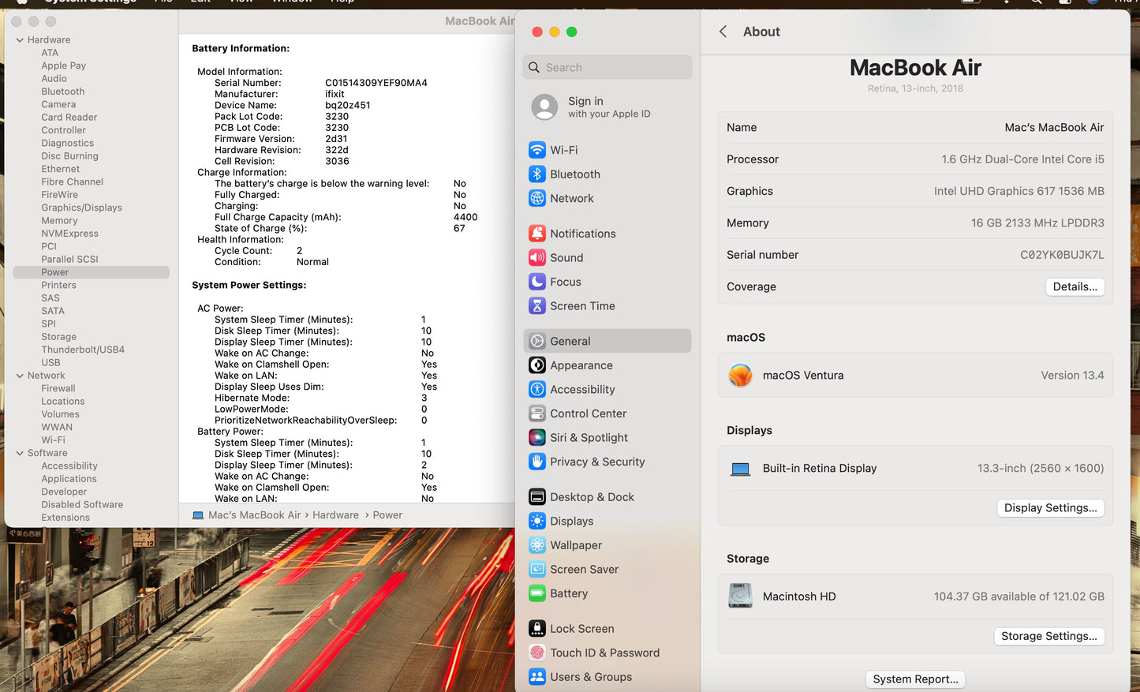Screen dimensions: 1140x692
Task: Collapse the Network tree section
Action: [20, 376]
